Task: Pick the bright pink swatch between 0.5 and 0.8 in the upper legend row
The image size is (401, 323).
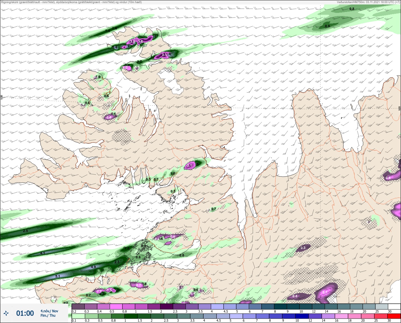Action: (116, 306)
